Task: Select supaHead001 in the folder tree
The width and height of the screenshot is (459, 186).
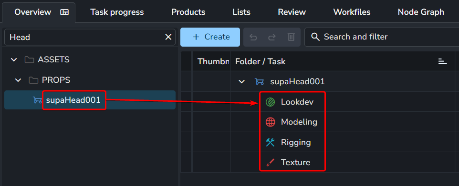Action: pyautogui.click(x=90, y=100)
